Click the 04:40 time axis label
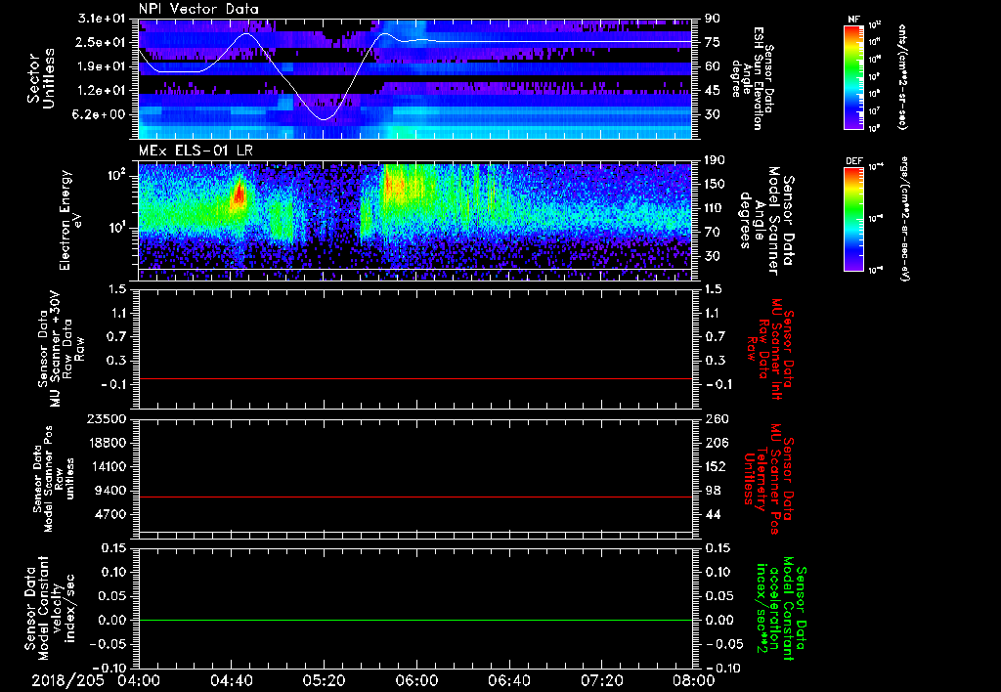Viewport: 1001px width, 692px height. 231,680
